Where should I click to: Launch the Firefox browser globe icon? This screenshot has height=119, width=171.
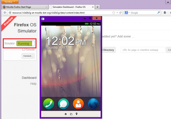(93, 104)
